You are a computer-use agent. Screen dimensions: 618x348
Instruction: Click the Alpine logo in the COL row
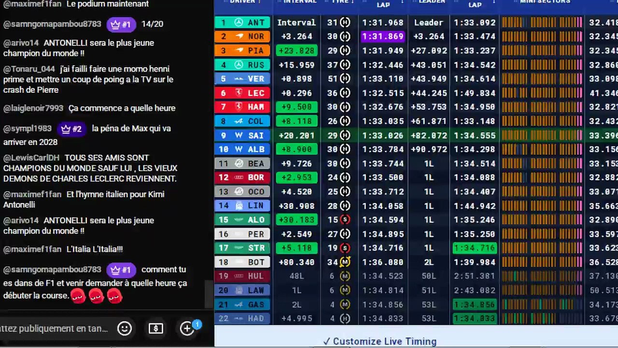click(239, 121)
